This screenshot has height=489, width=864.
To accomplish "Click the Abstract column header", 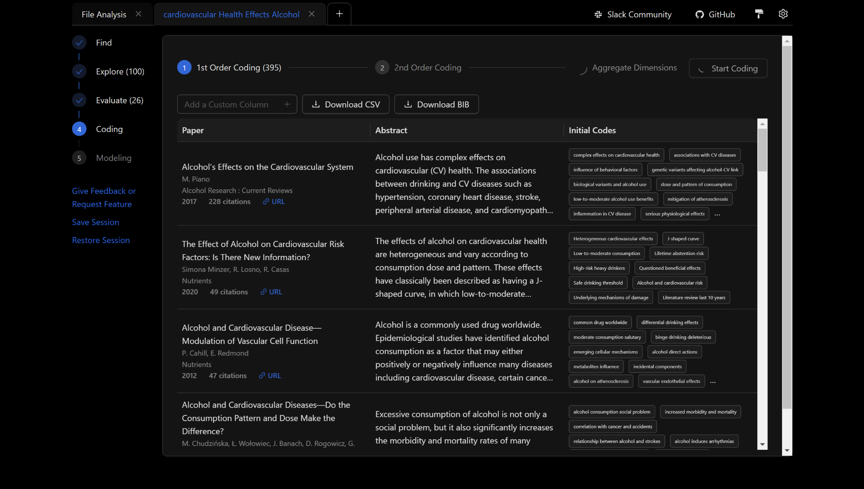I will tap(391, 130).
